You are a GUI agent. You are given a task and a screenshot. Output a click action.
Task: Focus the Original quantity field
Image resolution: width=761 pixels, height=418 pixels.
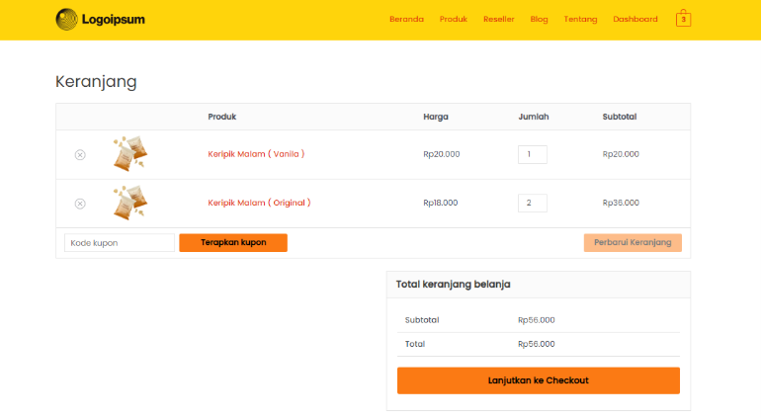(532, 203)
